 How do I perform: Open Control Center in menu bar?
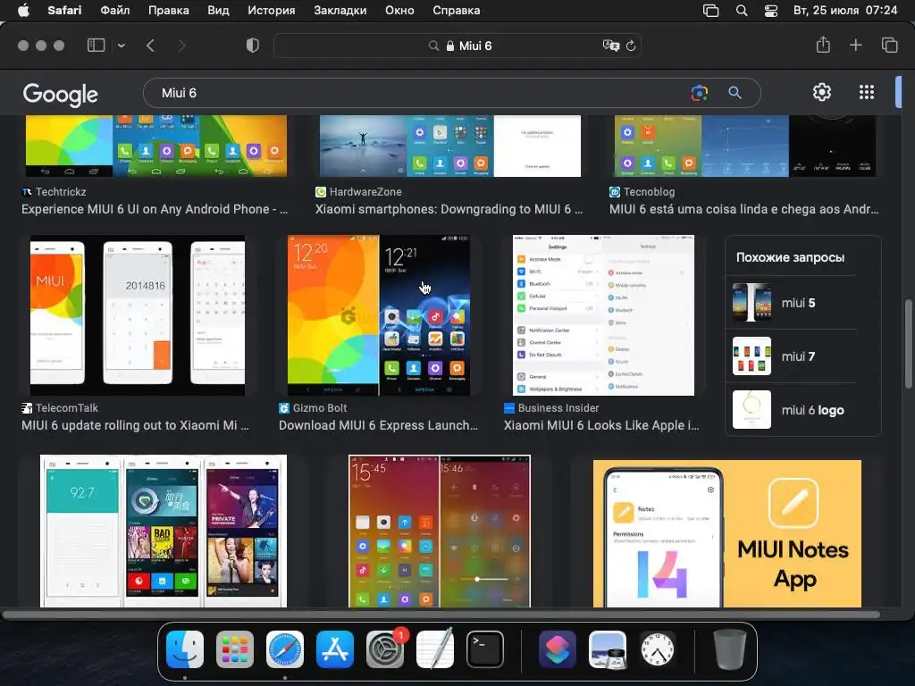click(771, 11)
